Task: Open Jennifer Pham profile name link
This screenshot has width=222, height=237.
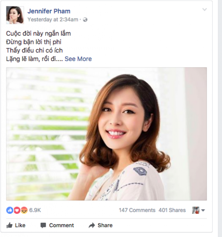Action: tap(49, 11)
